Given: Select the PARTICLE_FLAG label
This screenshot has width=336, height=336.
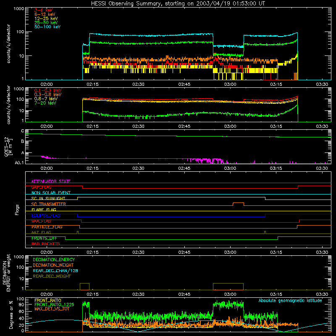Looking at the screenshot, I should pyautogui.click(x=47, y=227).
